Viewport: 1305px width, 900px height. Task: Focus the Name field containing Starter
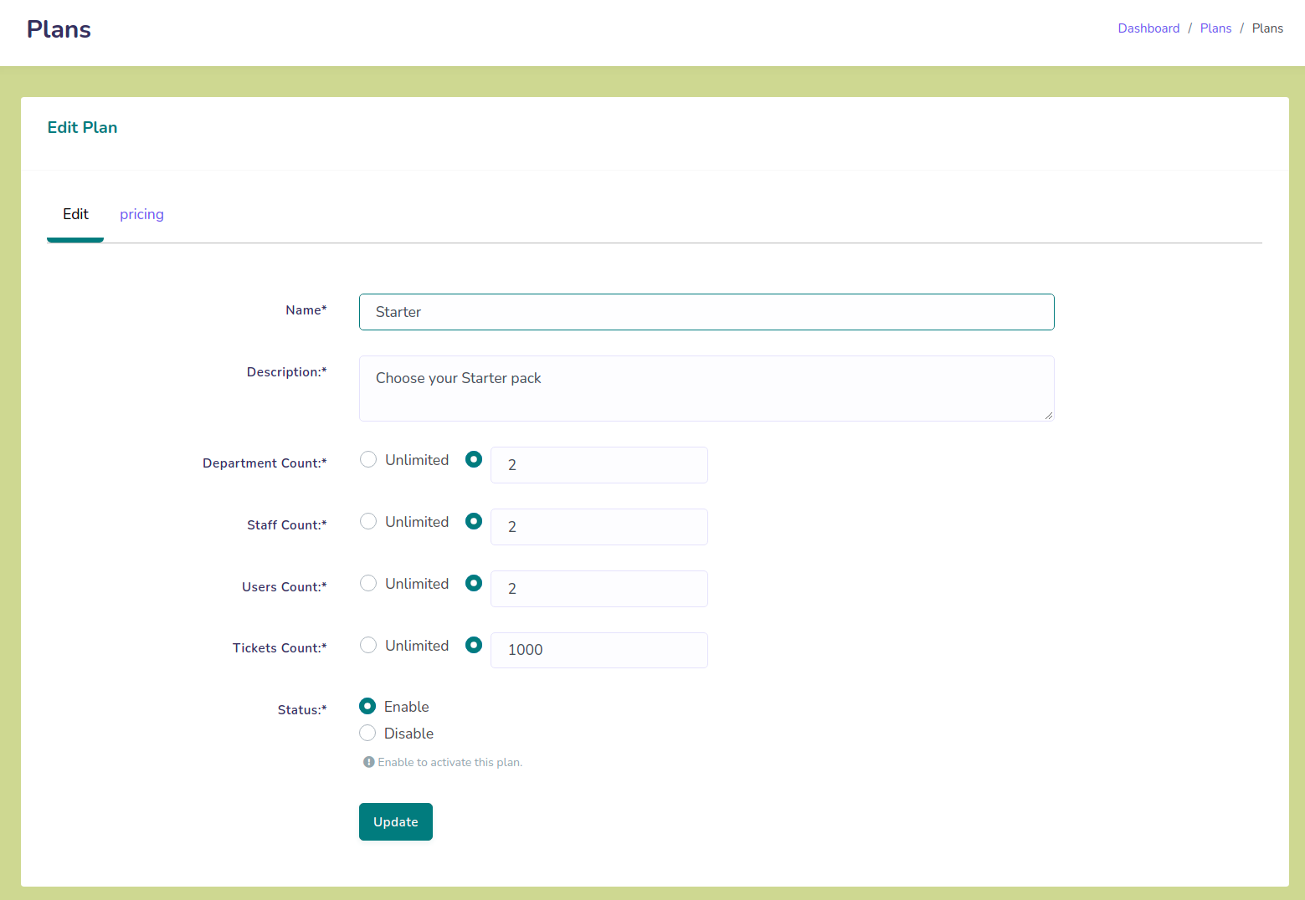point(706,312)
